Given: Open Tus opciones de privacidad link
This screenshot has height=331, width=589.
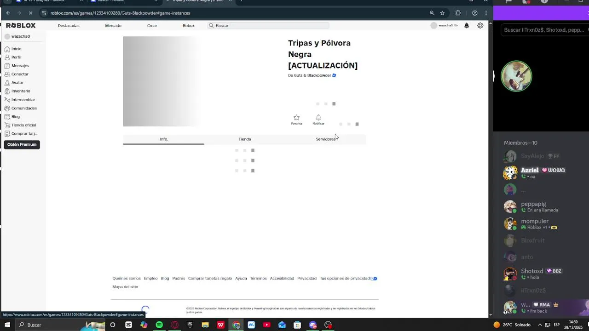Looking at the screenshot, I should click(x=348, y=278).
